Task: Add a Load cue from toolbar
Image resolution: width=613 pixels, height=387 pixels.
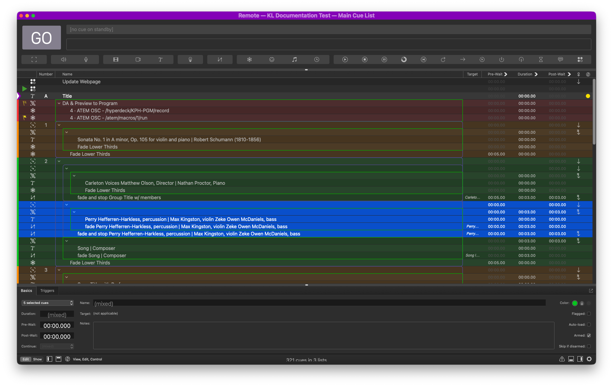Action: tap(404, 59)
